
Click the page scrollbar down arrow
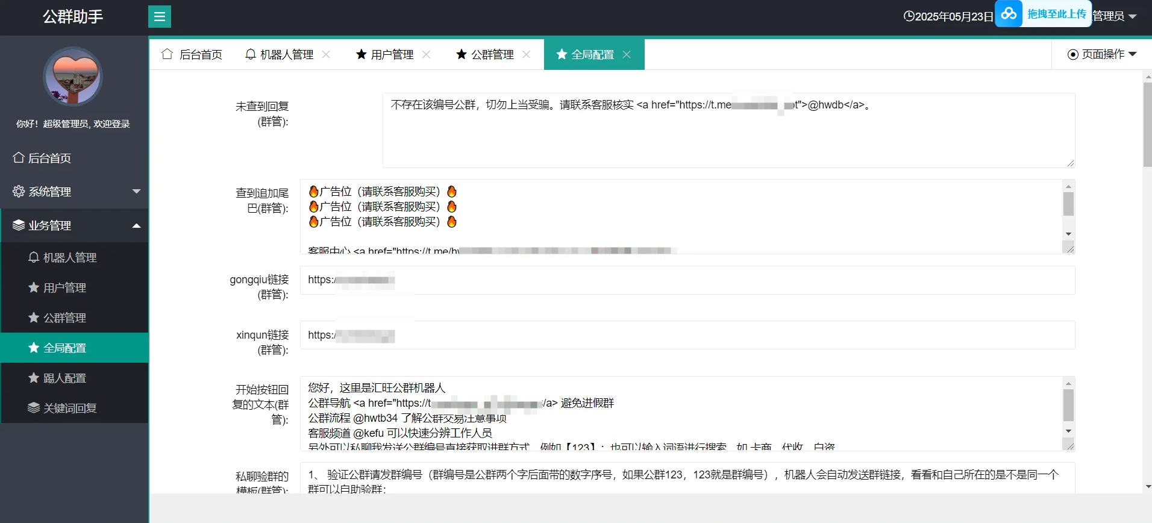[x=1147, y=487]
